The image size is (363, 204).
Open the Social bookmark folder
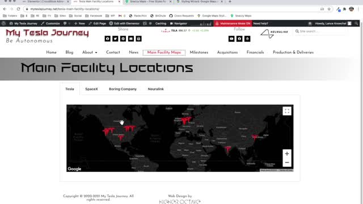click(x=75, y=16)
